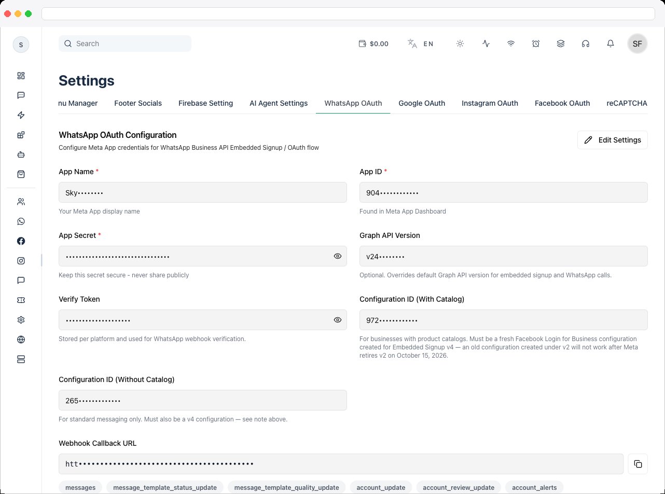Screen dimensions: 665x494
Task: Click the alarm clock icon in header
Action: (x=536, y=44)
